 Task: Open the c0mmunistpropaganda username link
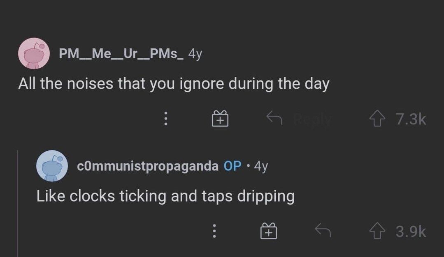pyautogui.click(x=148, y=166)
